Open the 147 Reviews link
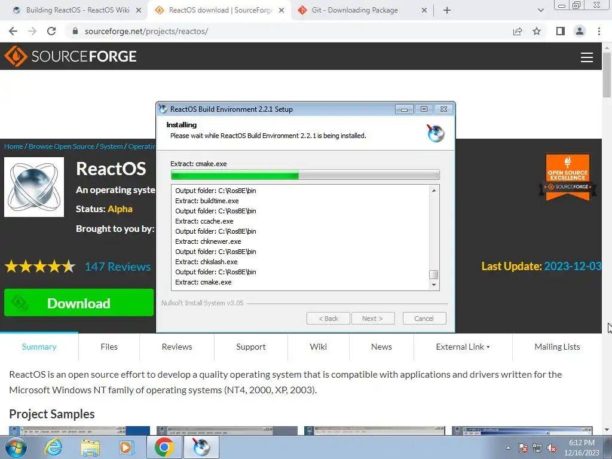 tap(118, 267)
